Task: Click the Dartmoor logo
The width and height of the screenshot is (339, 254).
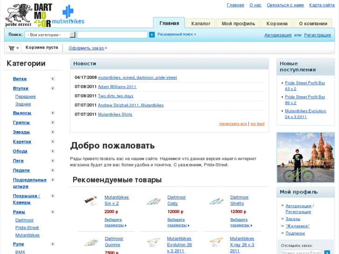Action: [43, 15]
